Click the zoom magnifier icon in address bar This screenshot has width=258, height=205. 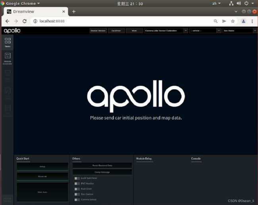[216, 21]
